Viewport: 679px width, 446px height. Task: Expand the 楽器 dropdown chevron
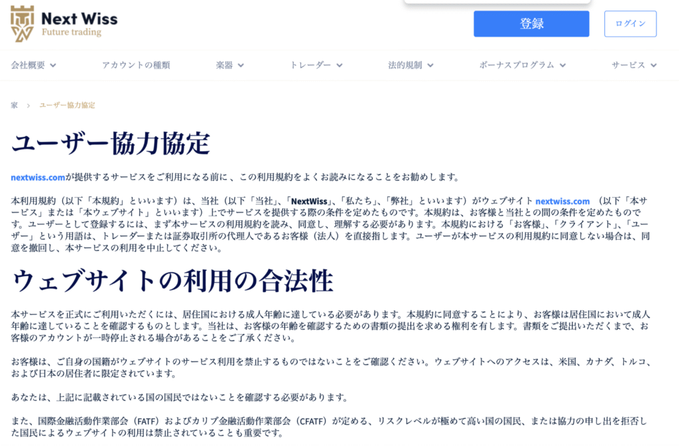point(241,66)
